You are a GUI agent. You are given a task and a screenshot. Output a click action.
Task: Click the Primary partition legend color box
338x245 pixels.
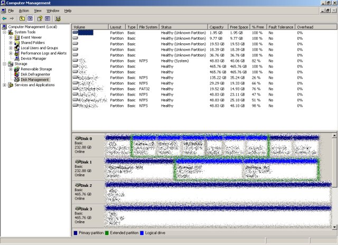(76, 233)
